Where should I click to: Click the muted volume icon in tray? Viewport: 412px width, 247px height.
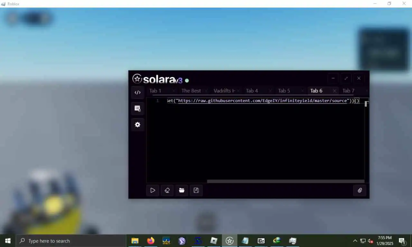[370, 241]
